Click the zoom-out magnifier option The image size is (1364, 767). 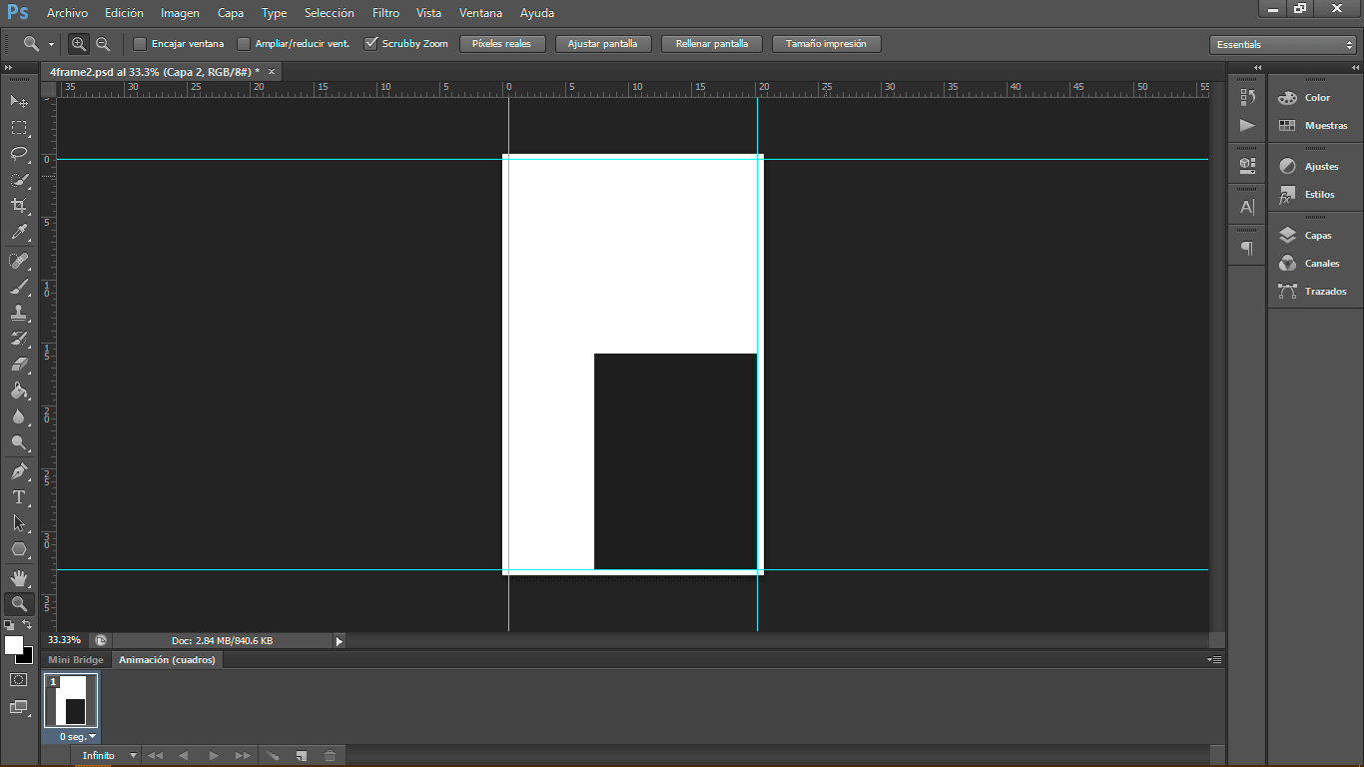click(103, 44)
